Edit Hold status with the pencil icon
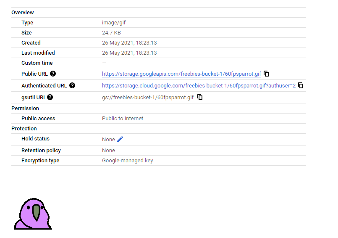 [120, 139]
